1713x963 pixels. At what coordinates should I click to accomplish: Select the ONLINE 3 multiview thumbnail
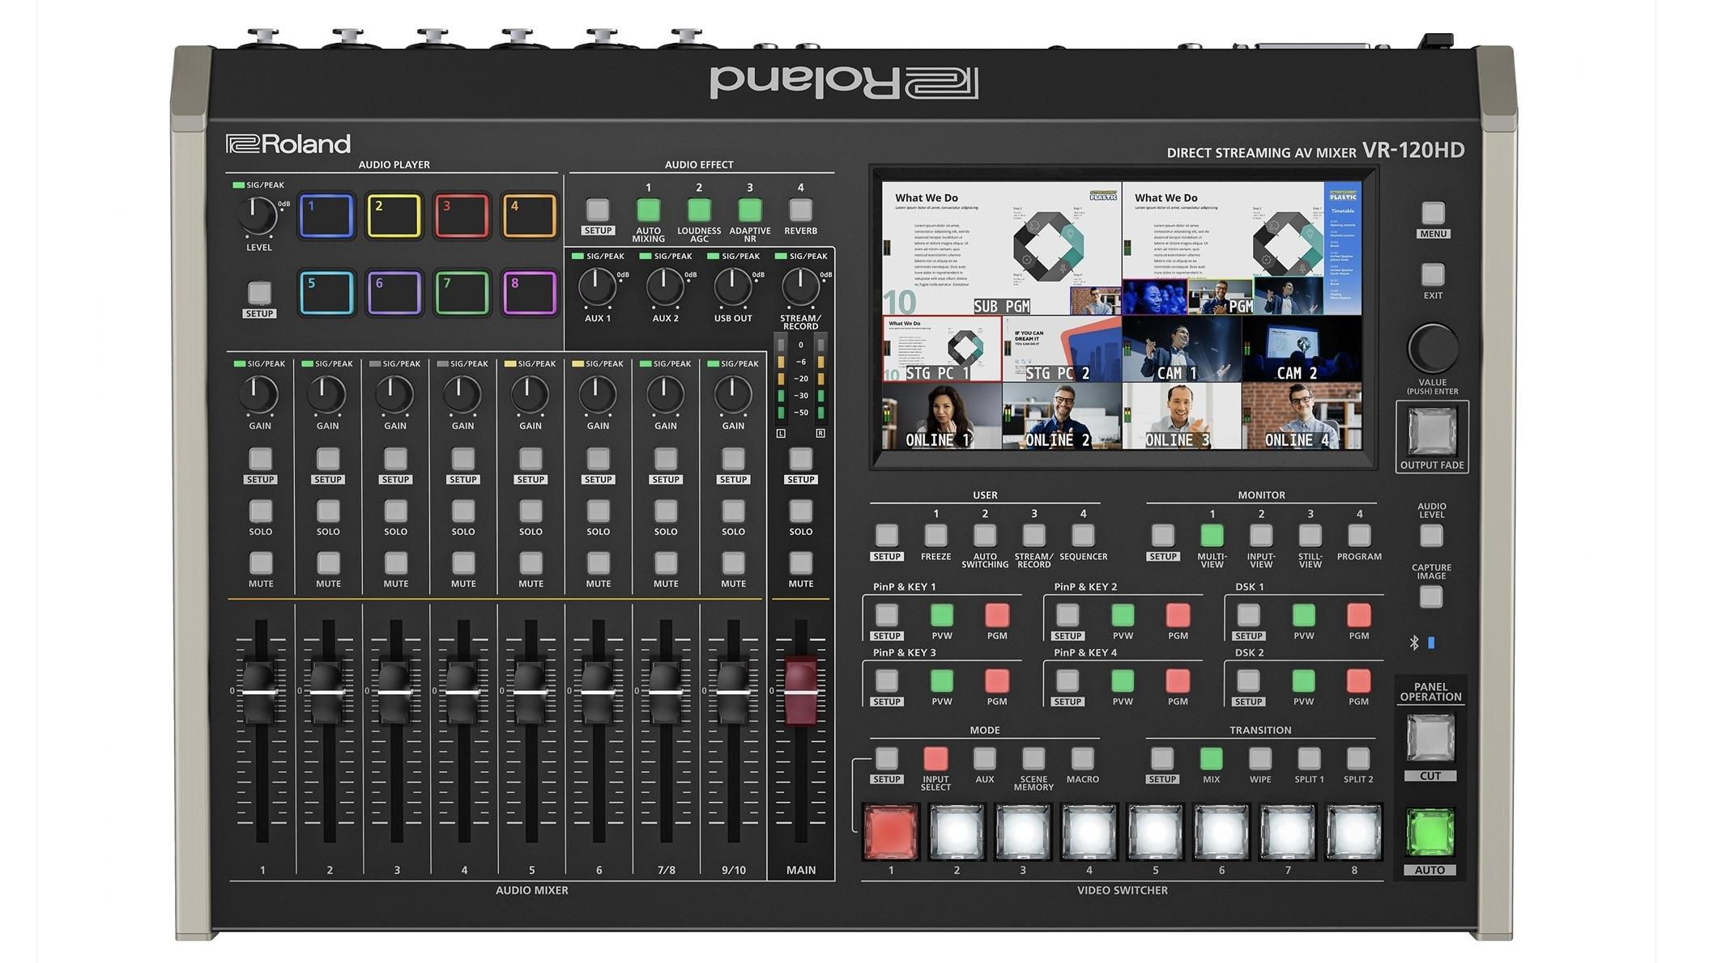pyautogui.click(x=1182, y=416)
